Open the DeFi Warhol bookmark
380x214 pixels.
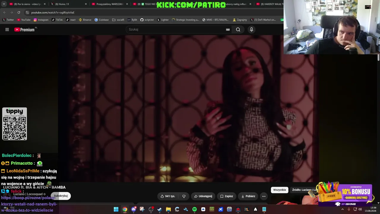click(x=263, y=20)
